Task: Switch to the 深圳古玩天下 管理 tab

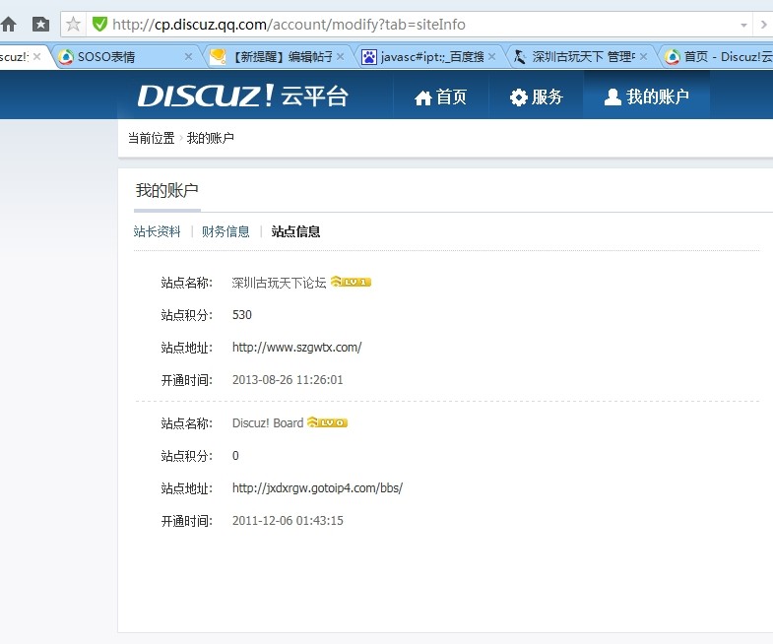Action: (580, 57)
